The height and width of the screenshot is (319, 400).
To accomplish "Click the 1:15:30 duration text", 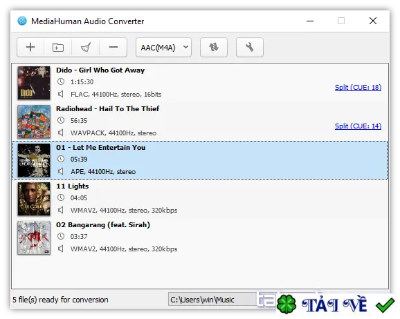I will pos(82,82).
